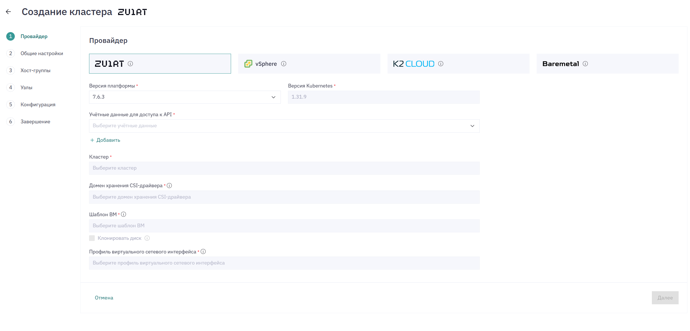Choose the K2 CLOUD provider card
Screen dimensions: 690x331
tap(458, 64)
